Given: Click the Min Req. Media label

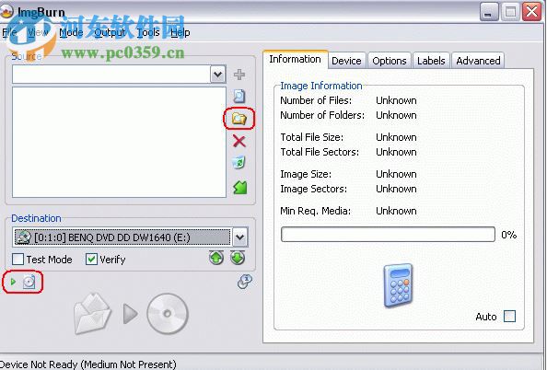Looking at the screenshot, I should [315, 211].
